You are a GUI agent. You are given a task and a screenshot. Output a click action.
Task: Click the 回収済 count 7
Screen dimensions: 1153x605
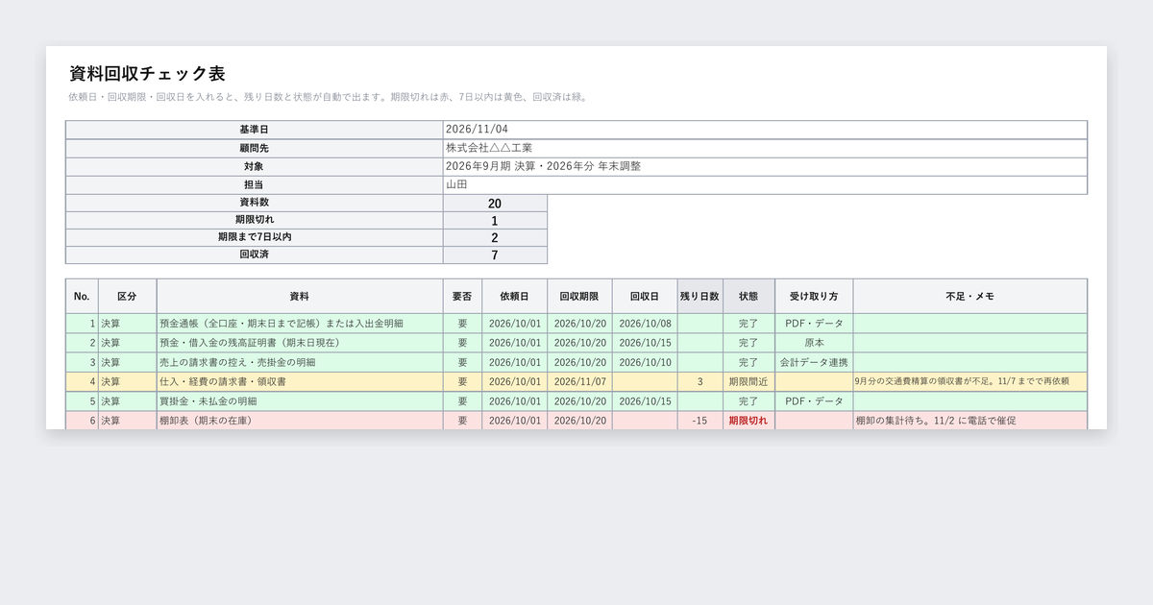coord(495,255)
